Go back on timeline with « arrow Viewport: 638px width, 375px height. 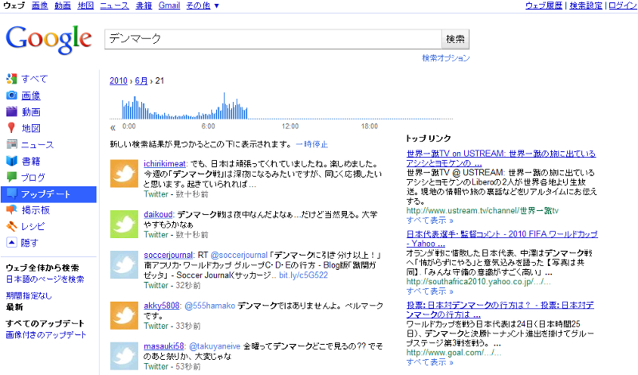(x=112, y=128)
